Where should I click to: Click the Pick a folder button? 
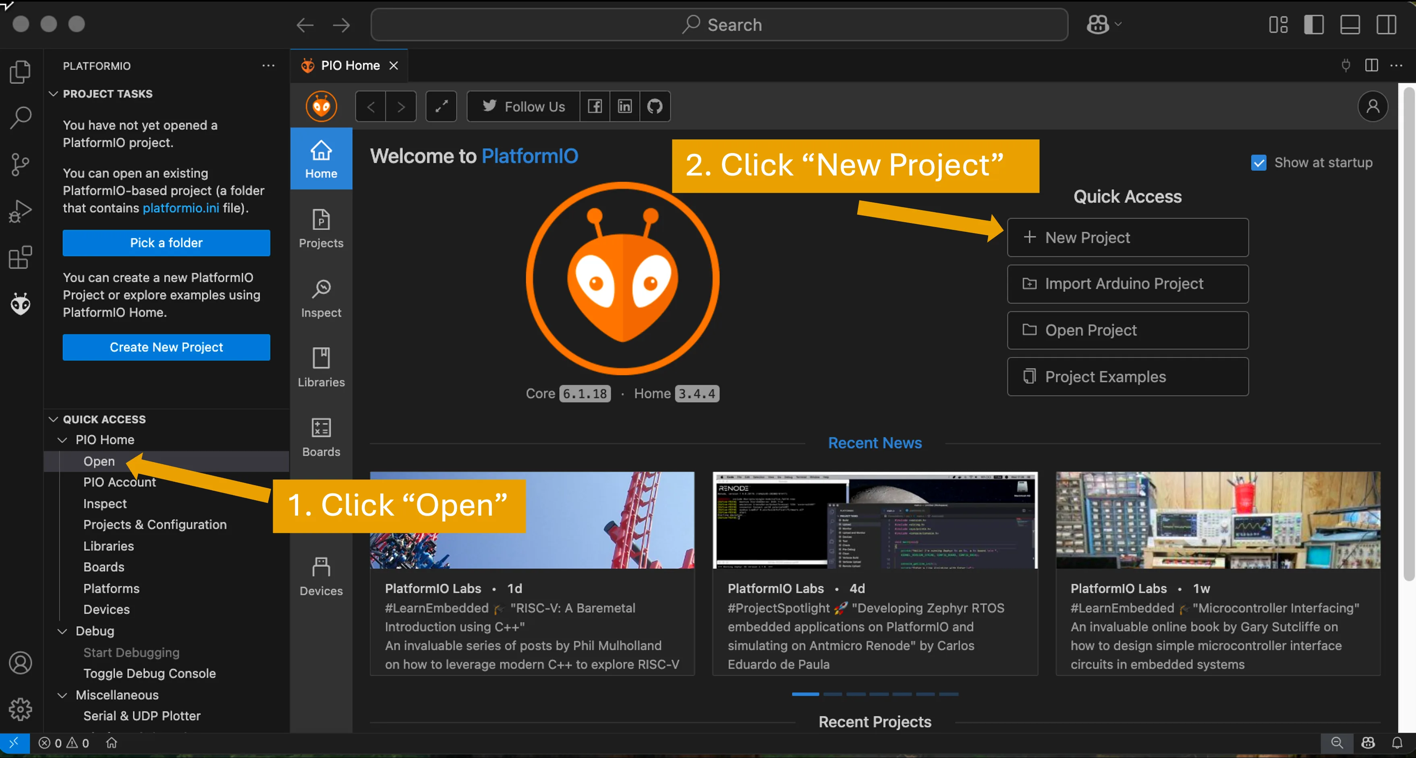(166, 243)
